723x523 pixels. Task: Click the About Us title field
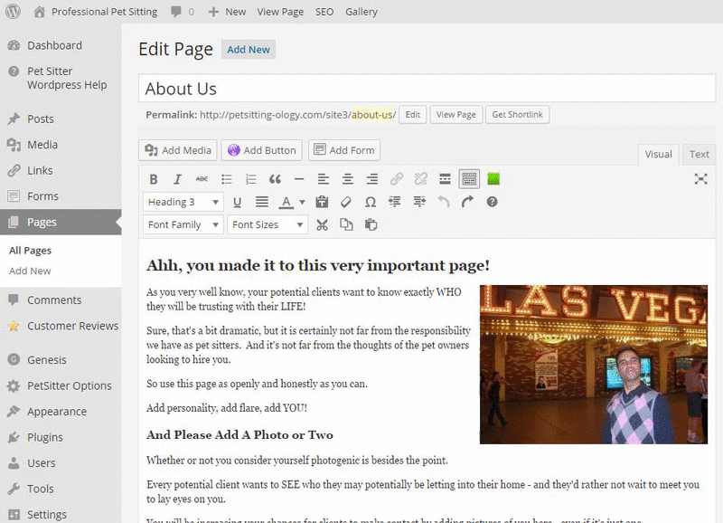pos(427,88)
